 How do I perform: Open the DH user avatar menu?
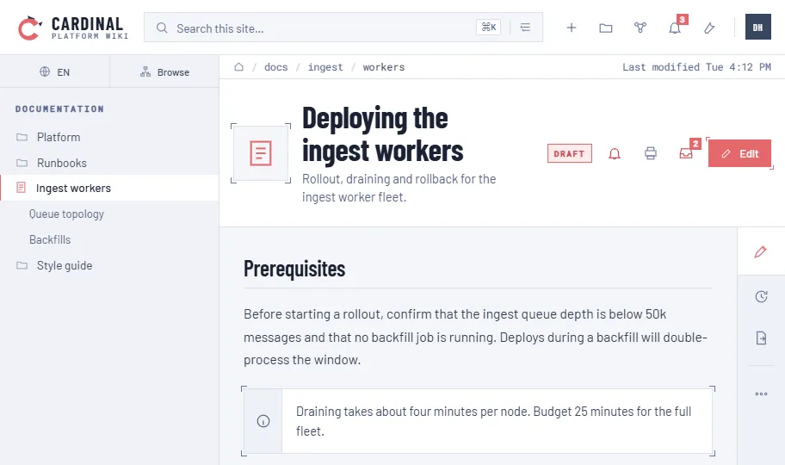pos(758,27)
